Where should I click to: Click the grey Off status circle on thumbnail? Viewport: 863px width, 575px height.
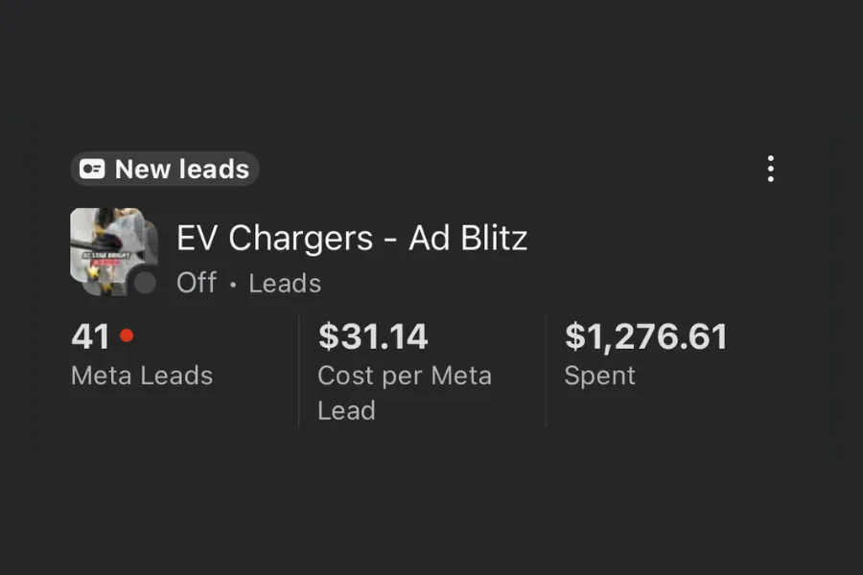(145, 283)
